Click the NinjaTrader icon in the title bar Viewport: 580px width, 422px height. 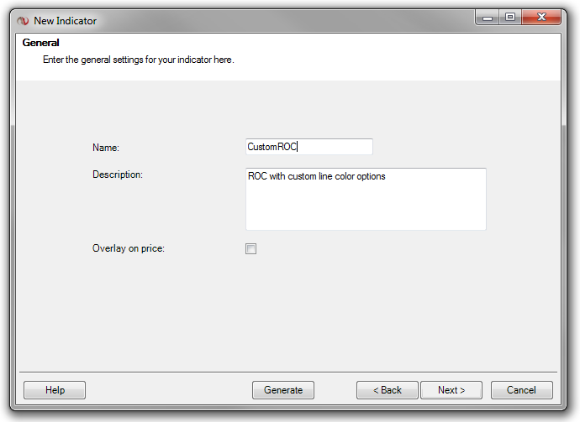23,21
